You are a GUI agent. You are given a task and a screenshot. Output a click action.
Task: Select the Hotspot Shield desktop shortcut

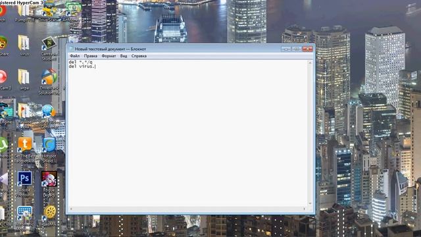(49, 150)
